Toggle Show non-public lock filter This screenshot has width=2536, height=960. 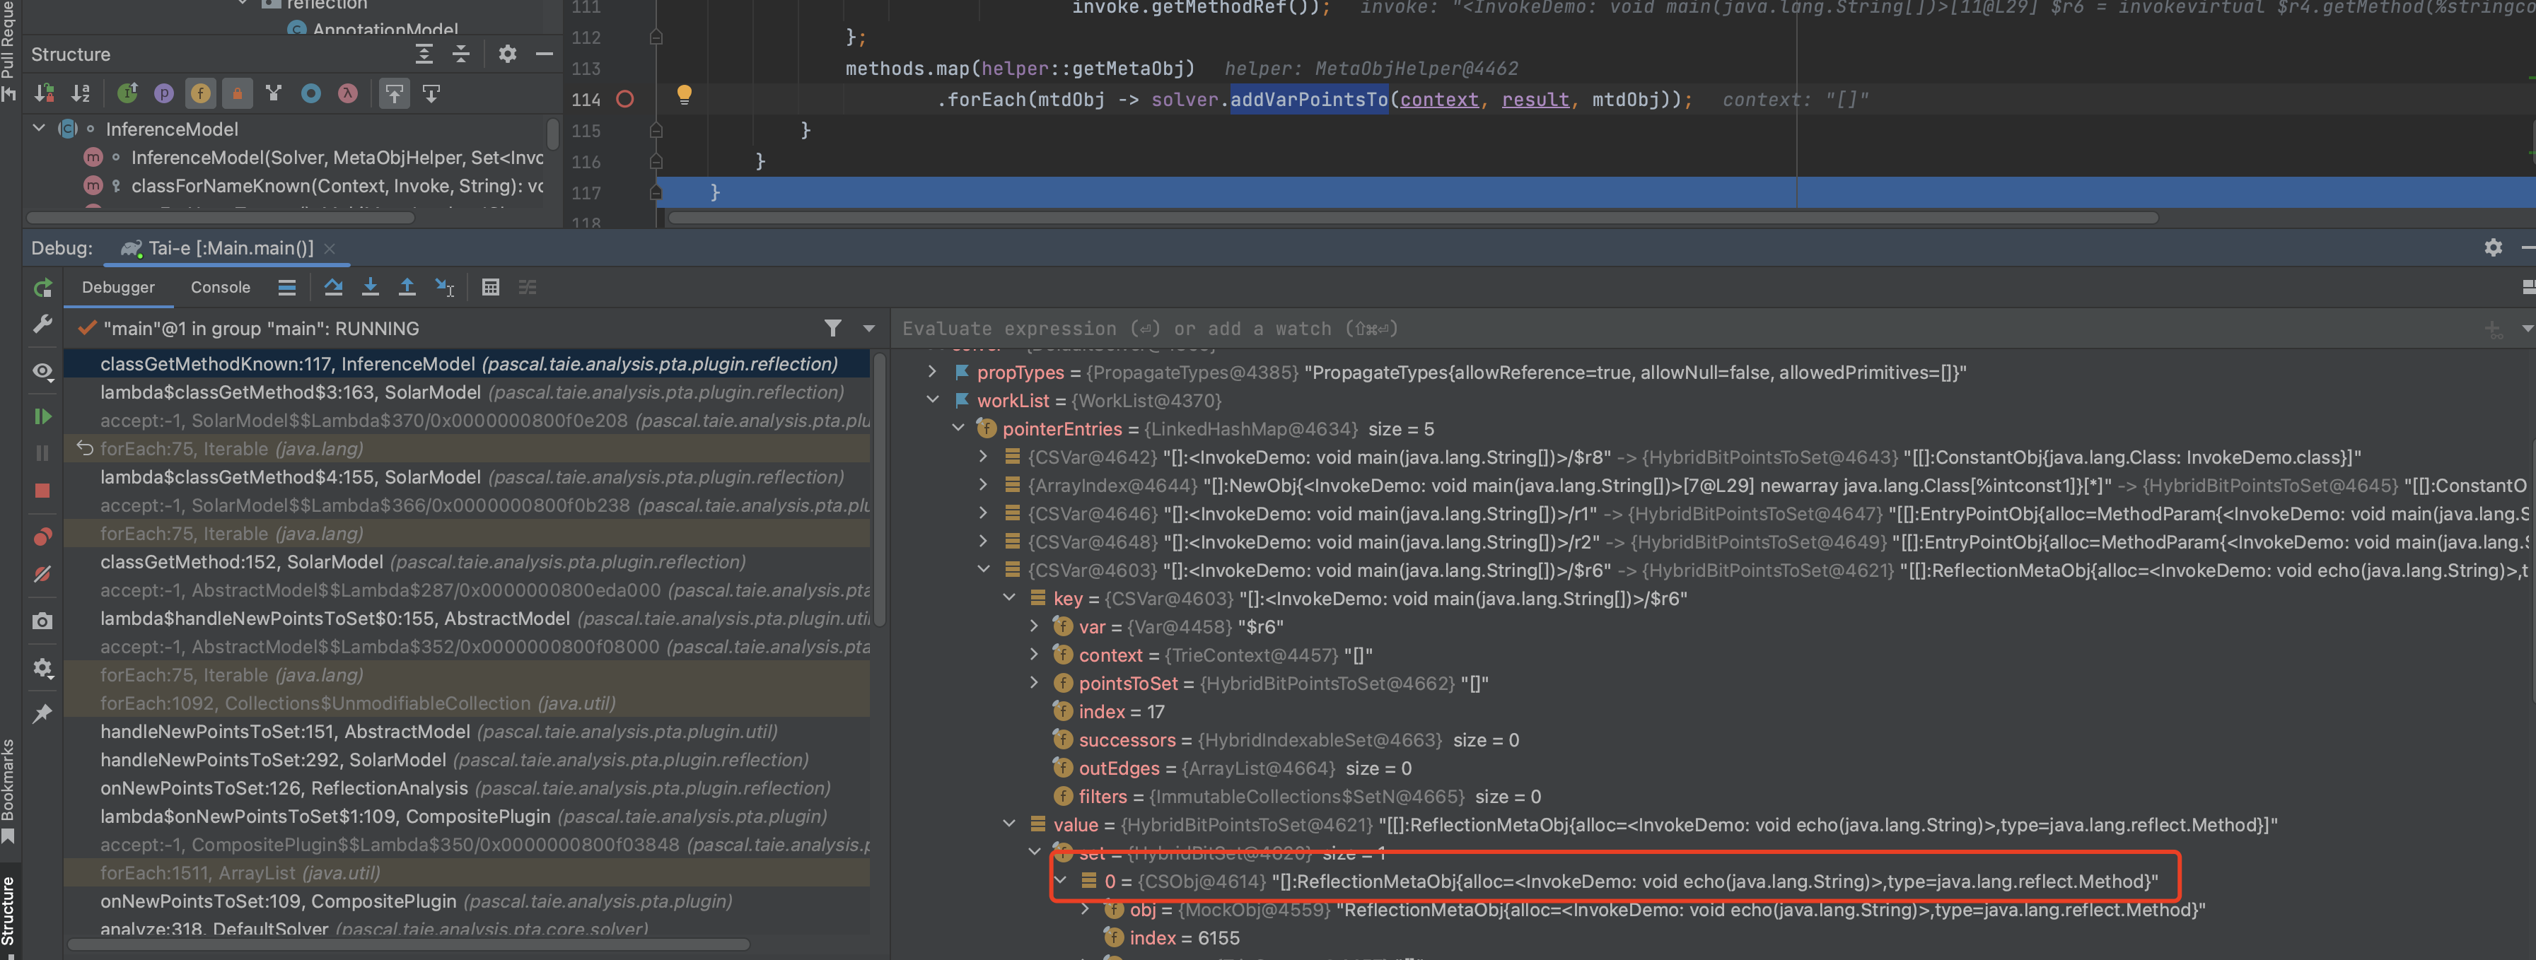[237, 93]
